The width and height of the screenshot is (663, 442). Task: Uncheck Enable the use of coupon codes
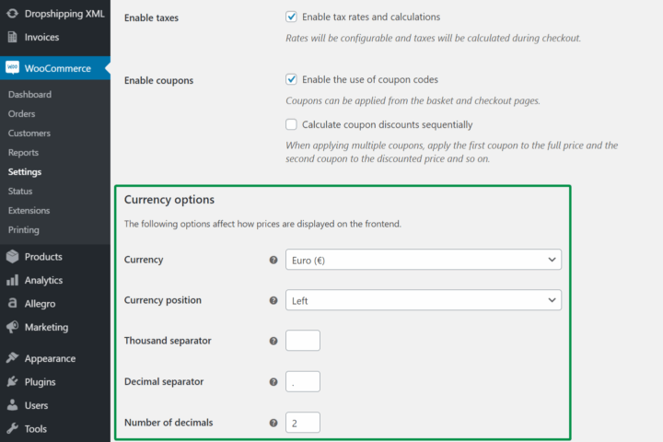click(x=292, y=80)
